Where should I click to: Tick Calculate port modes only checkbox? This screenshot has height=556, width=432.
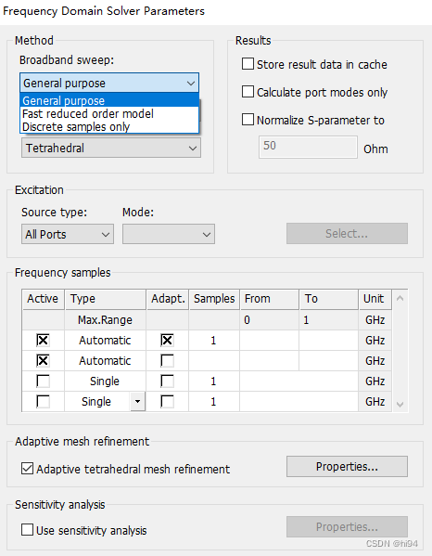[x=248, y=92]
